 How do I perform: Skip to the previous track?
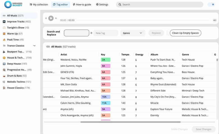coord(46,18)
